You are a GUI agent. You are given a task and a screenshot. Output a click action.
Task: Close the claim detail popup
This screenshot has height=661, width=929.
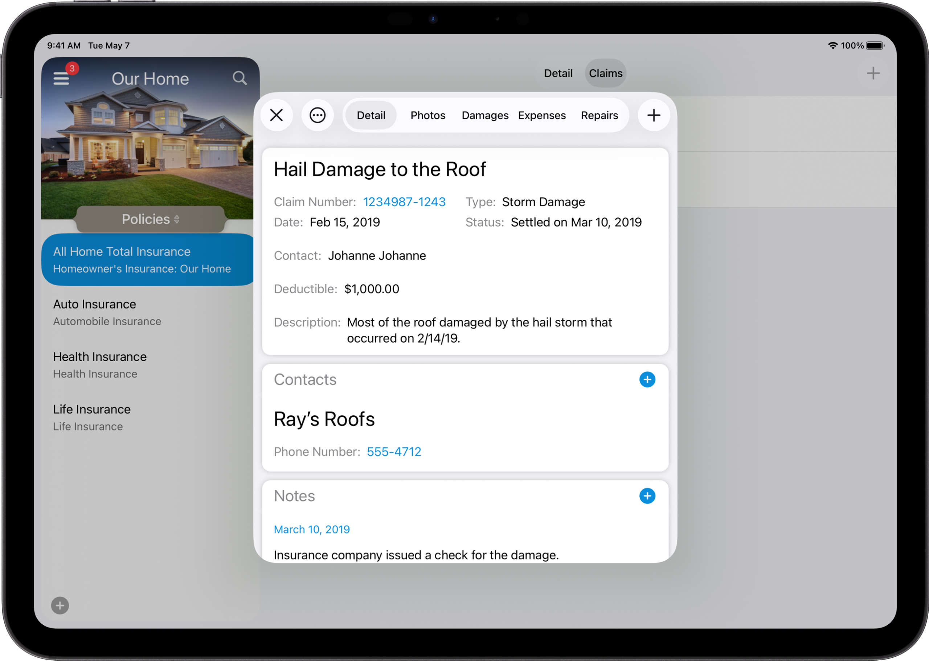click(x=276, y=115)
